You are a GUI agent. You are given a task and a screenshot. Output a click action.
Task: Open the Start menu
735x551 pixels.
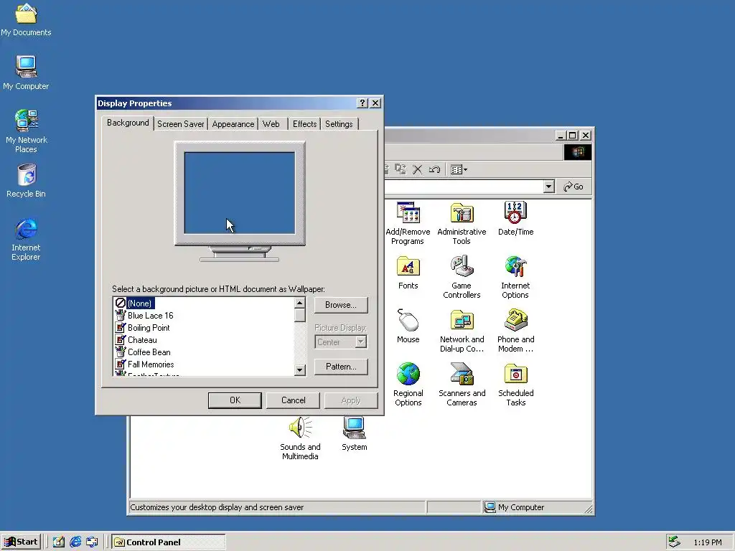tap(21, 542)
